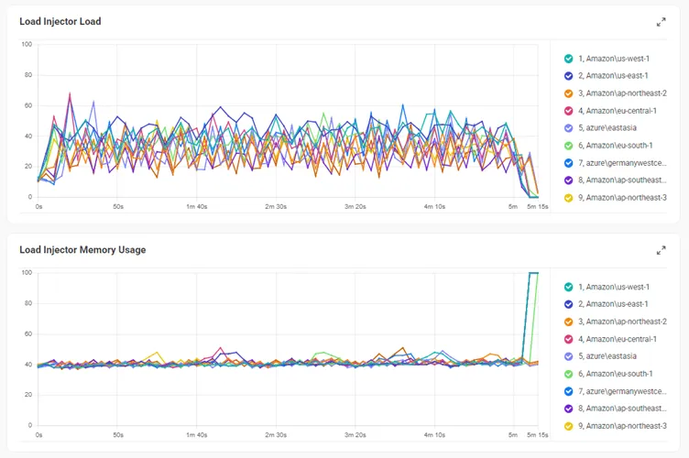689x458 pixels.
Task: Expand the Load Injector Memory Usage chart
Action: (x=661, y=250)
